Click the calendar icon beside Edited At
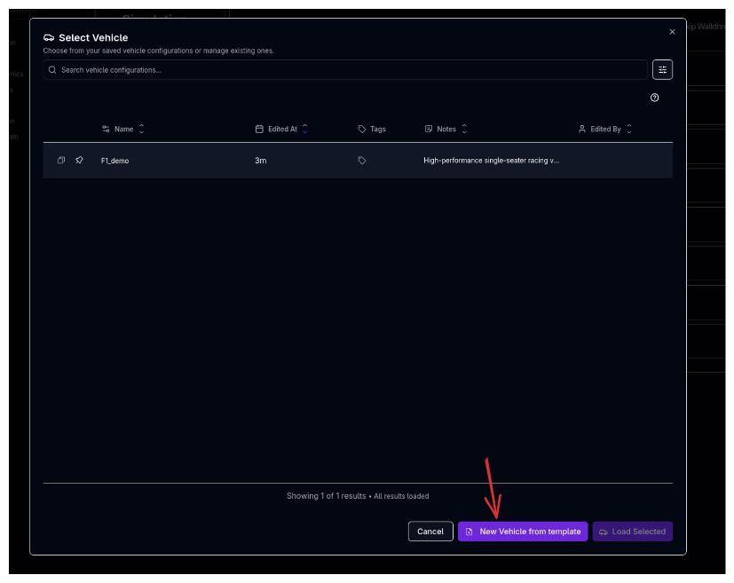This screenshot has height=583, width=734. pyautogui.click(x=260, y=129)
